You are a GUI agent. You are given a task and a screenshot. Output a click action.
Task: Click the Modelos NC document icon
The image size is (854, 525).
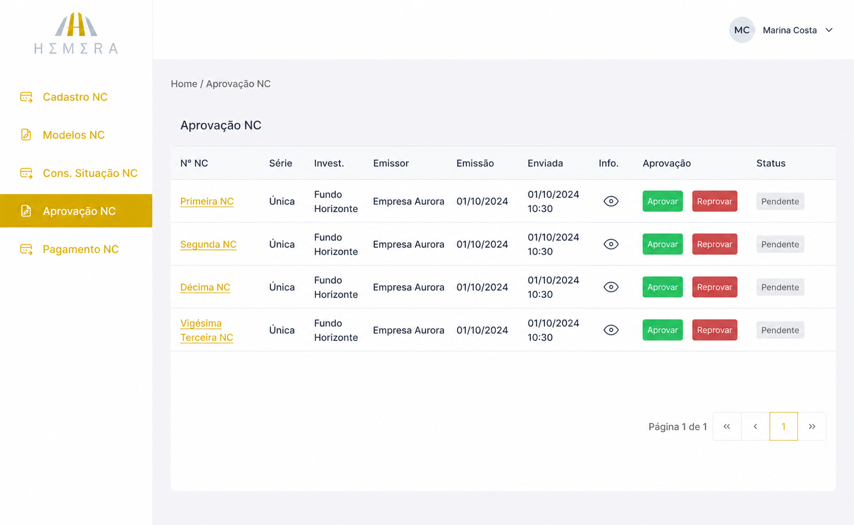(26, 135)
